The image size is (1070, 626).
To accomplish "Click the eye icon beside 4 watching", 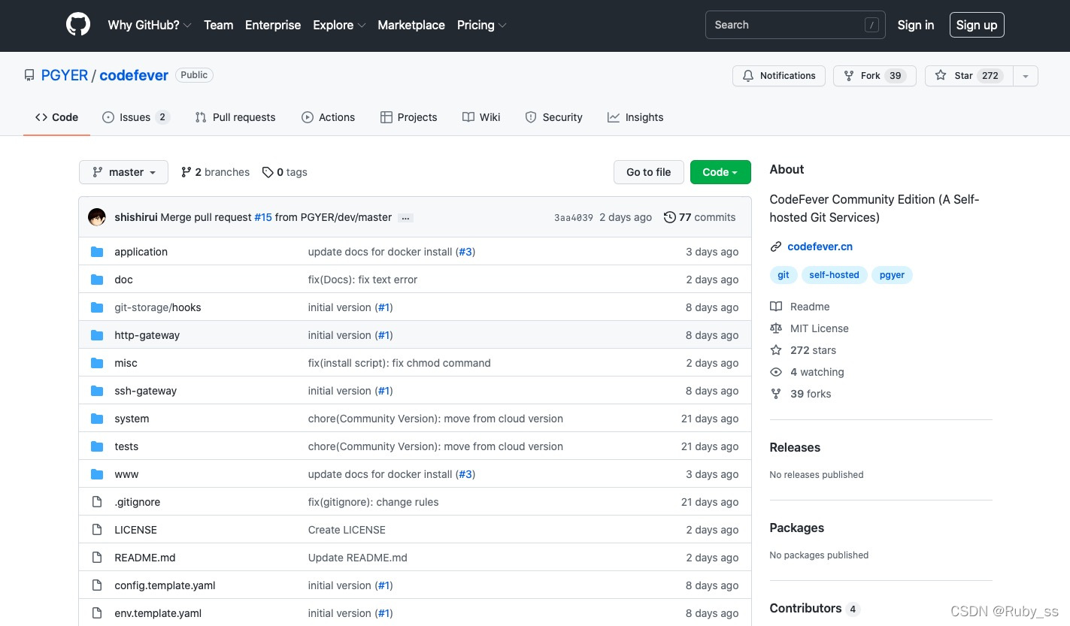I will pyautogui.click(x=776, y=372).
